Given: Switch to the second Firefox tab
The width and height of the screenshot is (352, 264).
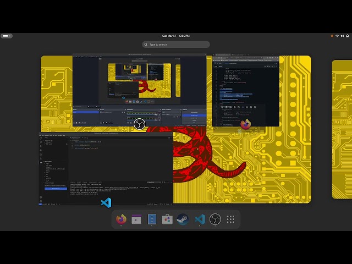Looking at the screenshot, I should click(x=238, y=55).
